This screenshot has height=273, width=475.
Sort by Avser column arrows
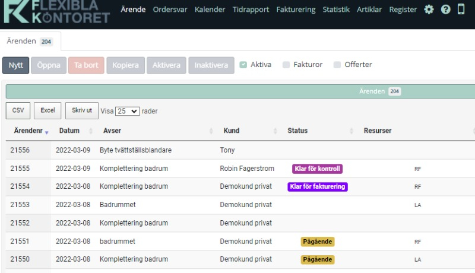click(211, 131)
